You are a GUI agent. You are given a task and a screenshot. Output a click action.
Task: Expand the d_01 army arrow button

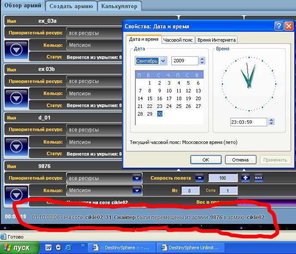point(16,147)
